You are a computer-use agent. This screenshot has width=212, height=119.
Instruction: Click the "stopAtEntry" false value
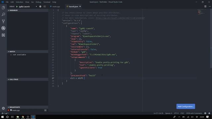pos(89,42)
